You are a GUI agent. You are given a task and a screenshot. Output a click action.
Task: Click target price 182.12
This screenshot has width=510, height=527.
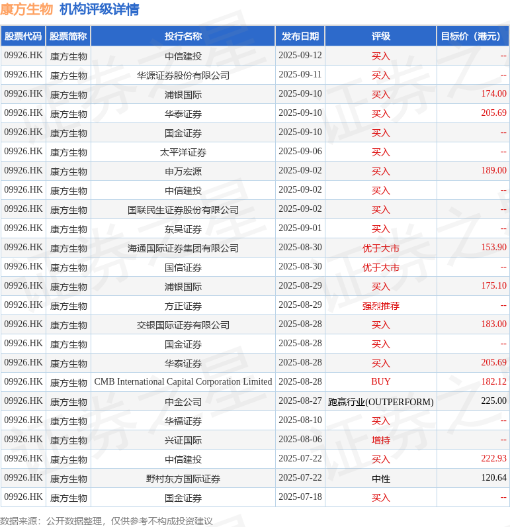coord(493,382)
